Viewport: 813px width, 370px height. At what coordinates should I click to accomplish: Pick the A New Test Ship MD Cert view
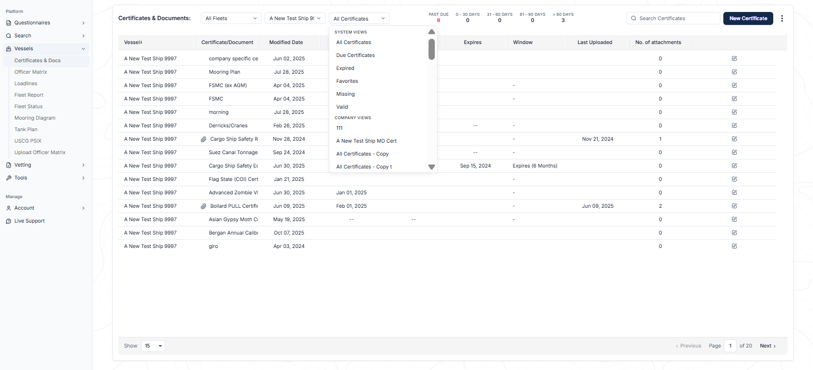[x=367, y=141]
